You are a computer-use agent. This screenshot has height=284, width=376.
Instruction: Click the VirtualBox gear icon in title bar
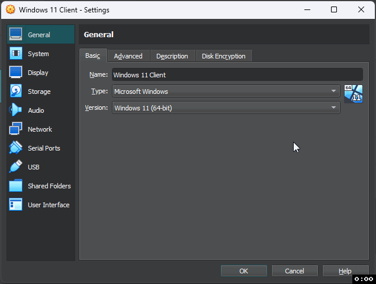[x=10, y=9]
